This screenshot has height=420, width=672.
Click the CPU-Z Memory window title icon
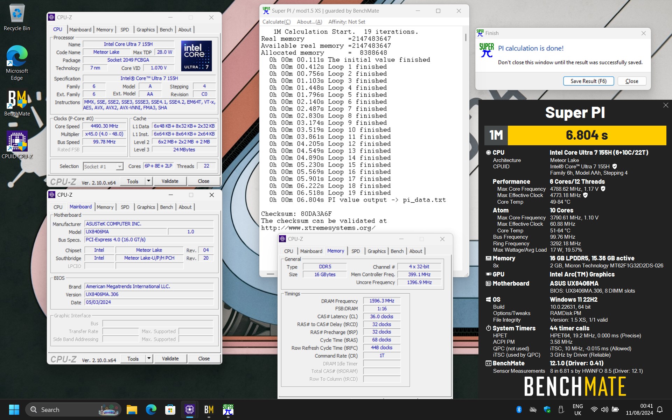click(282, 239)
